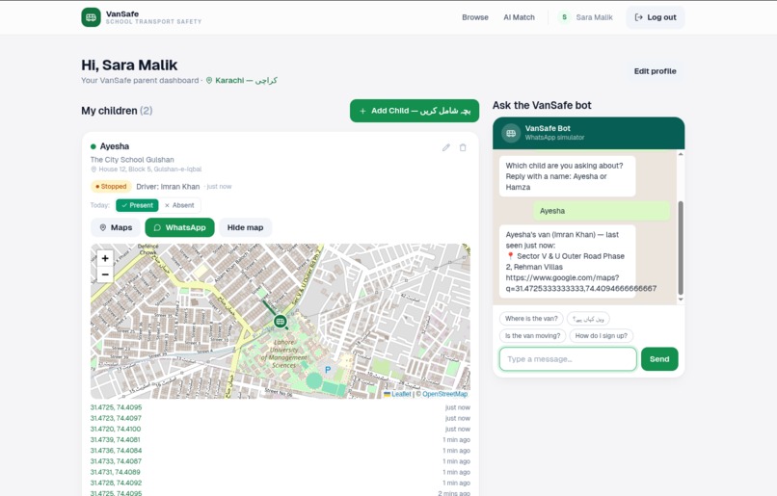Zoom in on the map

pos(105,258)
